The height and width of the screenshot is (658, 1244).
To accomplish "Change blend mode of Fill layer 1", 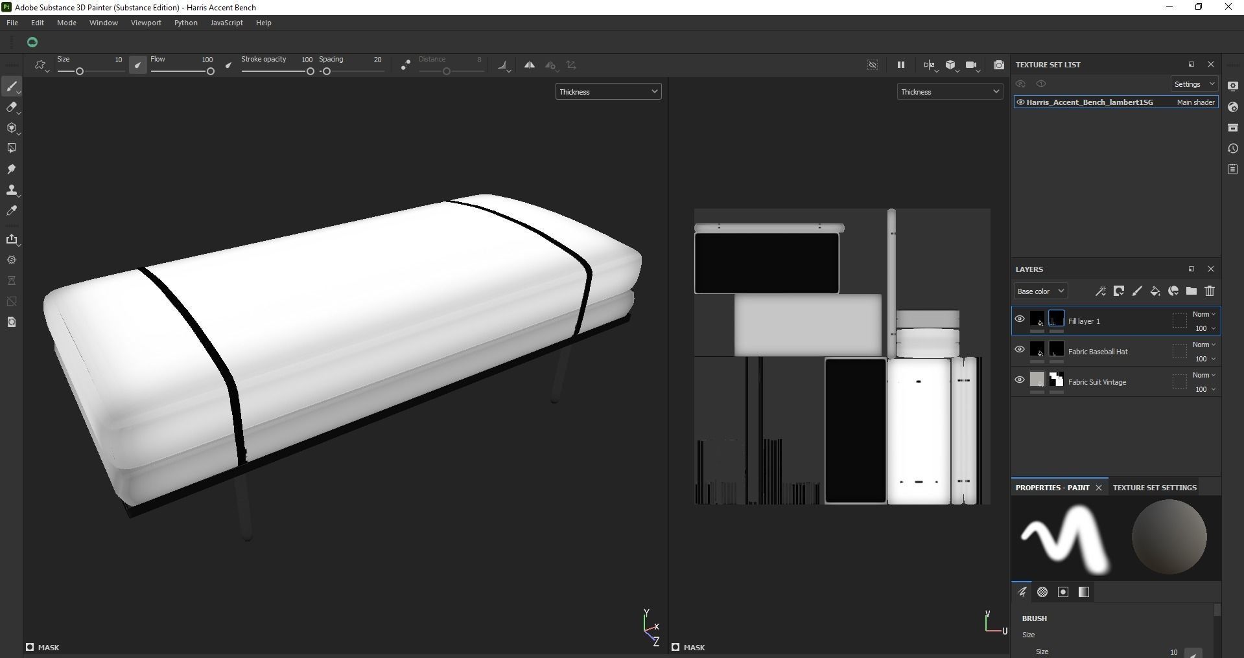I will click(x=1204, y=314).
